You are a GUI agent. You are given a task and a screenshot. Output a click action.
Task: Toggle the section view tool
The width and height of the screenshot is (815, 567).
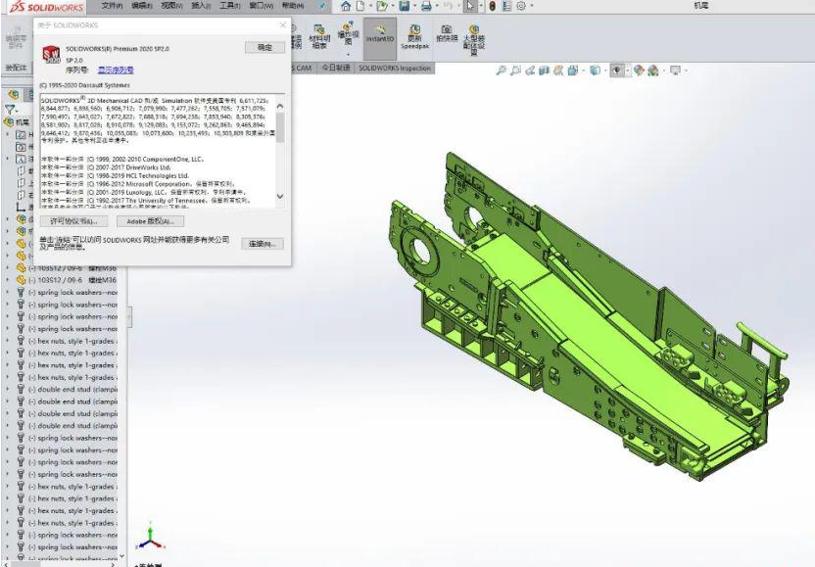pyautogui.click(x=544, y=71)
